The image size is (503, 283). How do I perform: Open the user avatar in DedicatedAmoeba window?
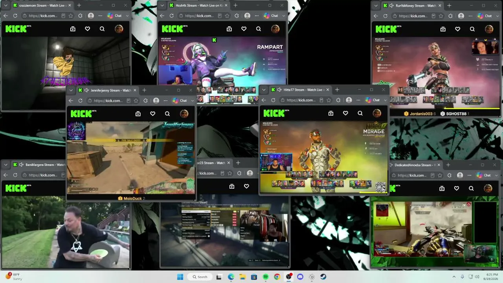pos(488,188)
